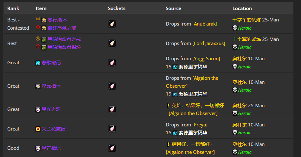Open the 黑暗治愈者指环 item link
This screenshot has width=301, height=157.
(64, 47)
